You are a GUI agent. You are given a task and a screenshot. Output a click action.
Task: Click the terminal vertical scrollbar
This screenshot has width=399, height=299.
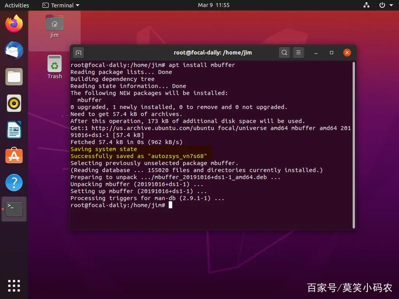(x=354, y=145)
